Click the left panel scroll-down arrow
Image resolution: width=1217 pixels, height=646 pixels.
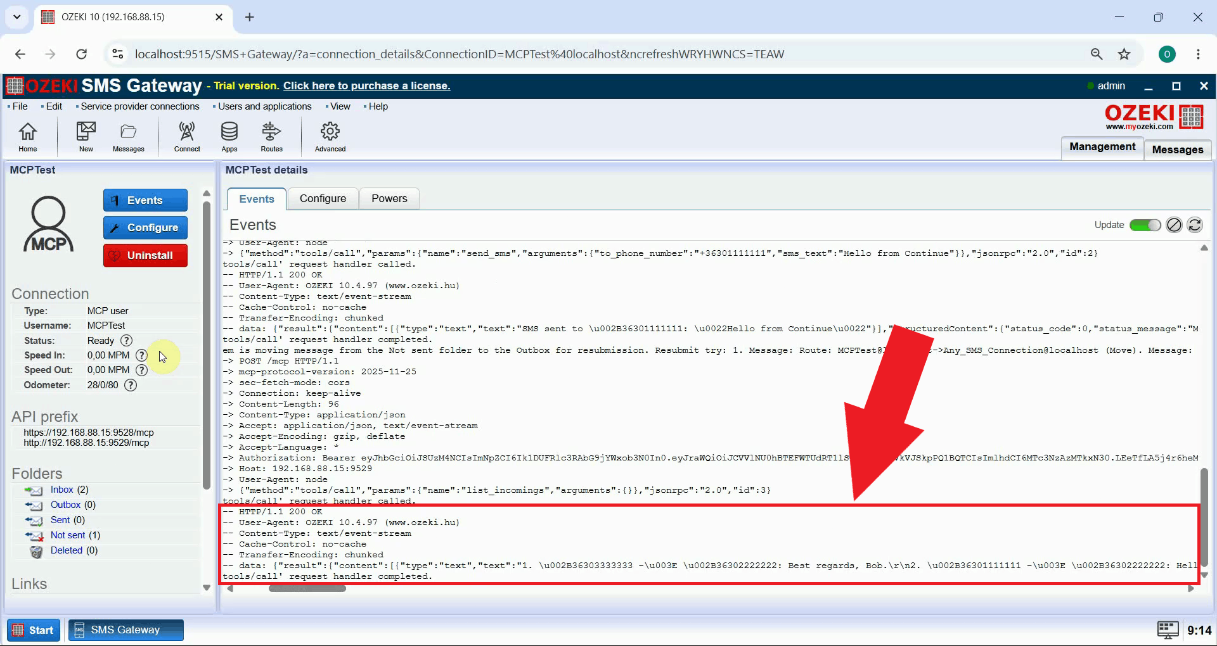click(x=206, y=588)
